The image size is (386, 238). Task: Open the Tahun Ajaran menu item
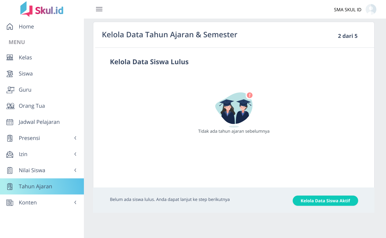(35, 186)
